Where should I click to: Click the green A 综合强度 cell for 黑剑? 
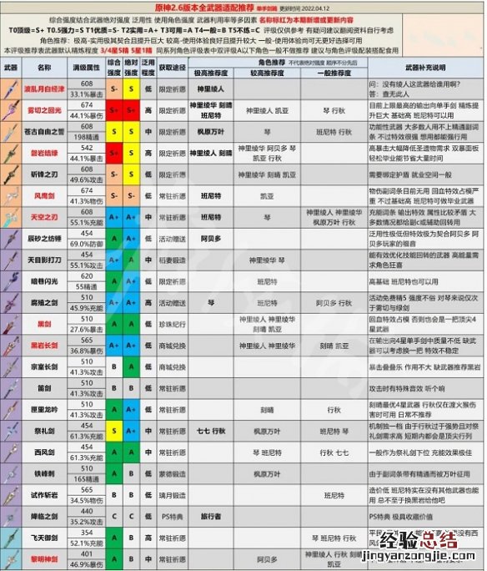click(114, 324)
